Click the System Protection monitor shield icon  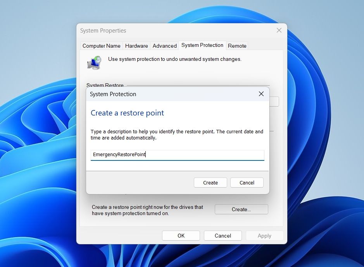[x=94, y=62]
